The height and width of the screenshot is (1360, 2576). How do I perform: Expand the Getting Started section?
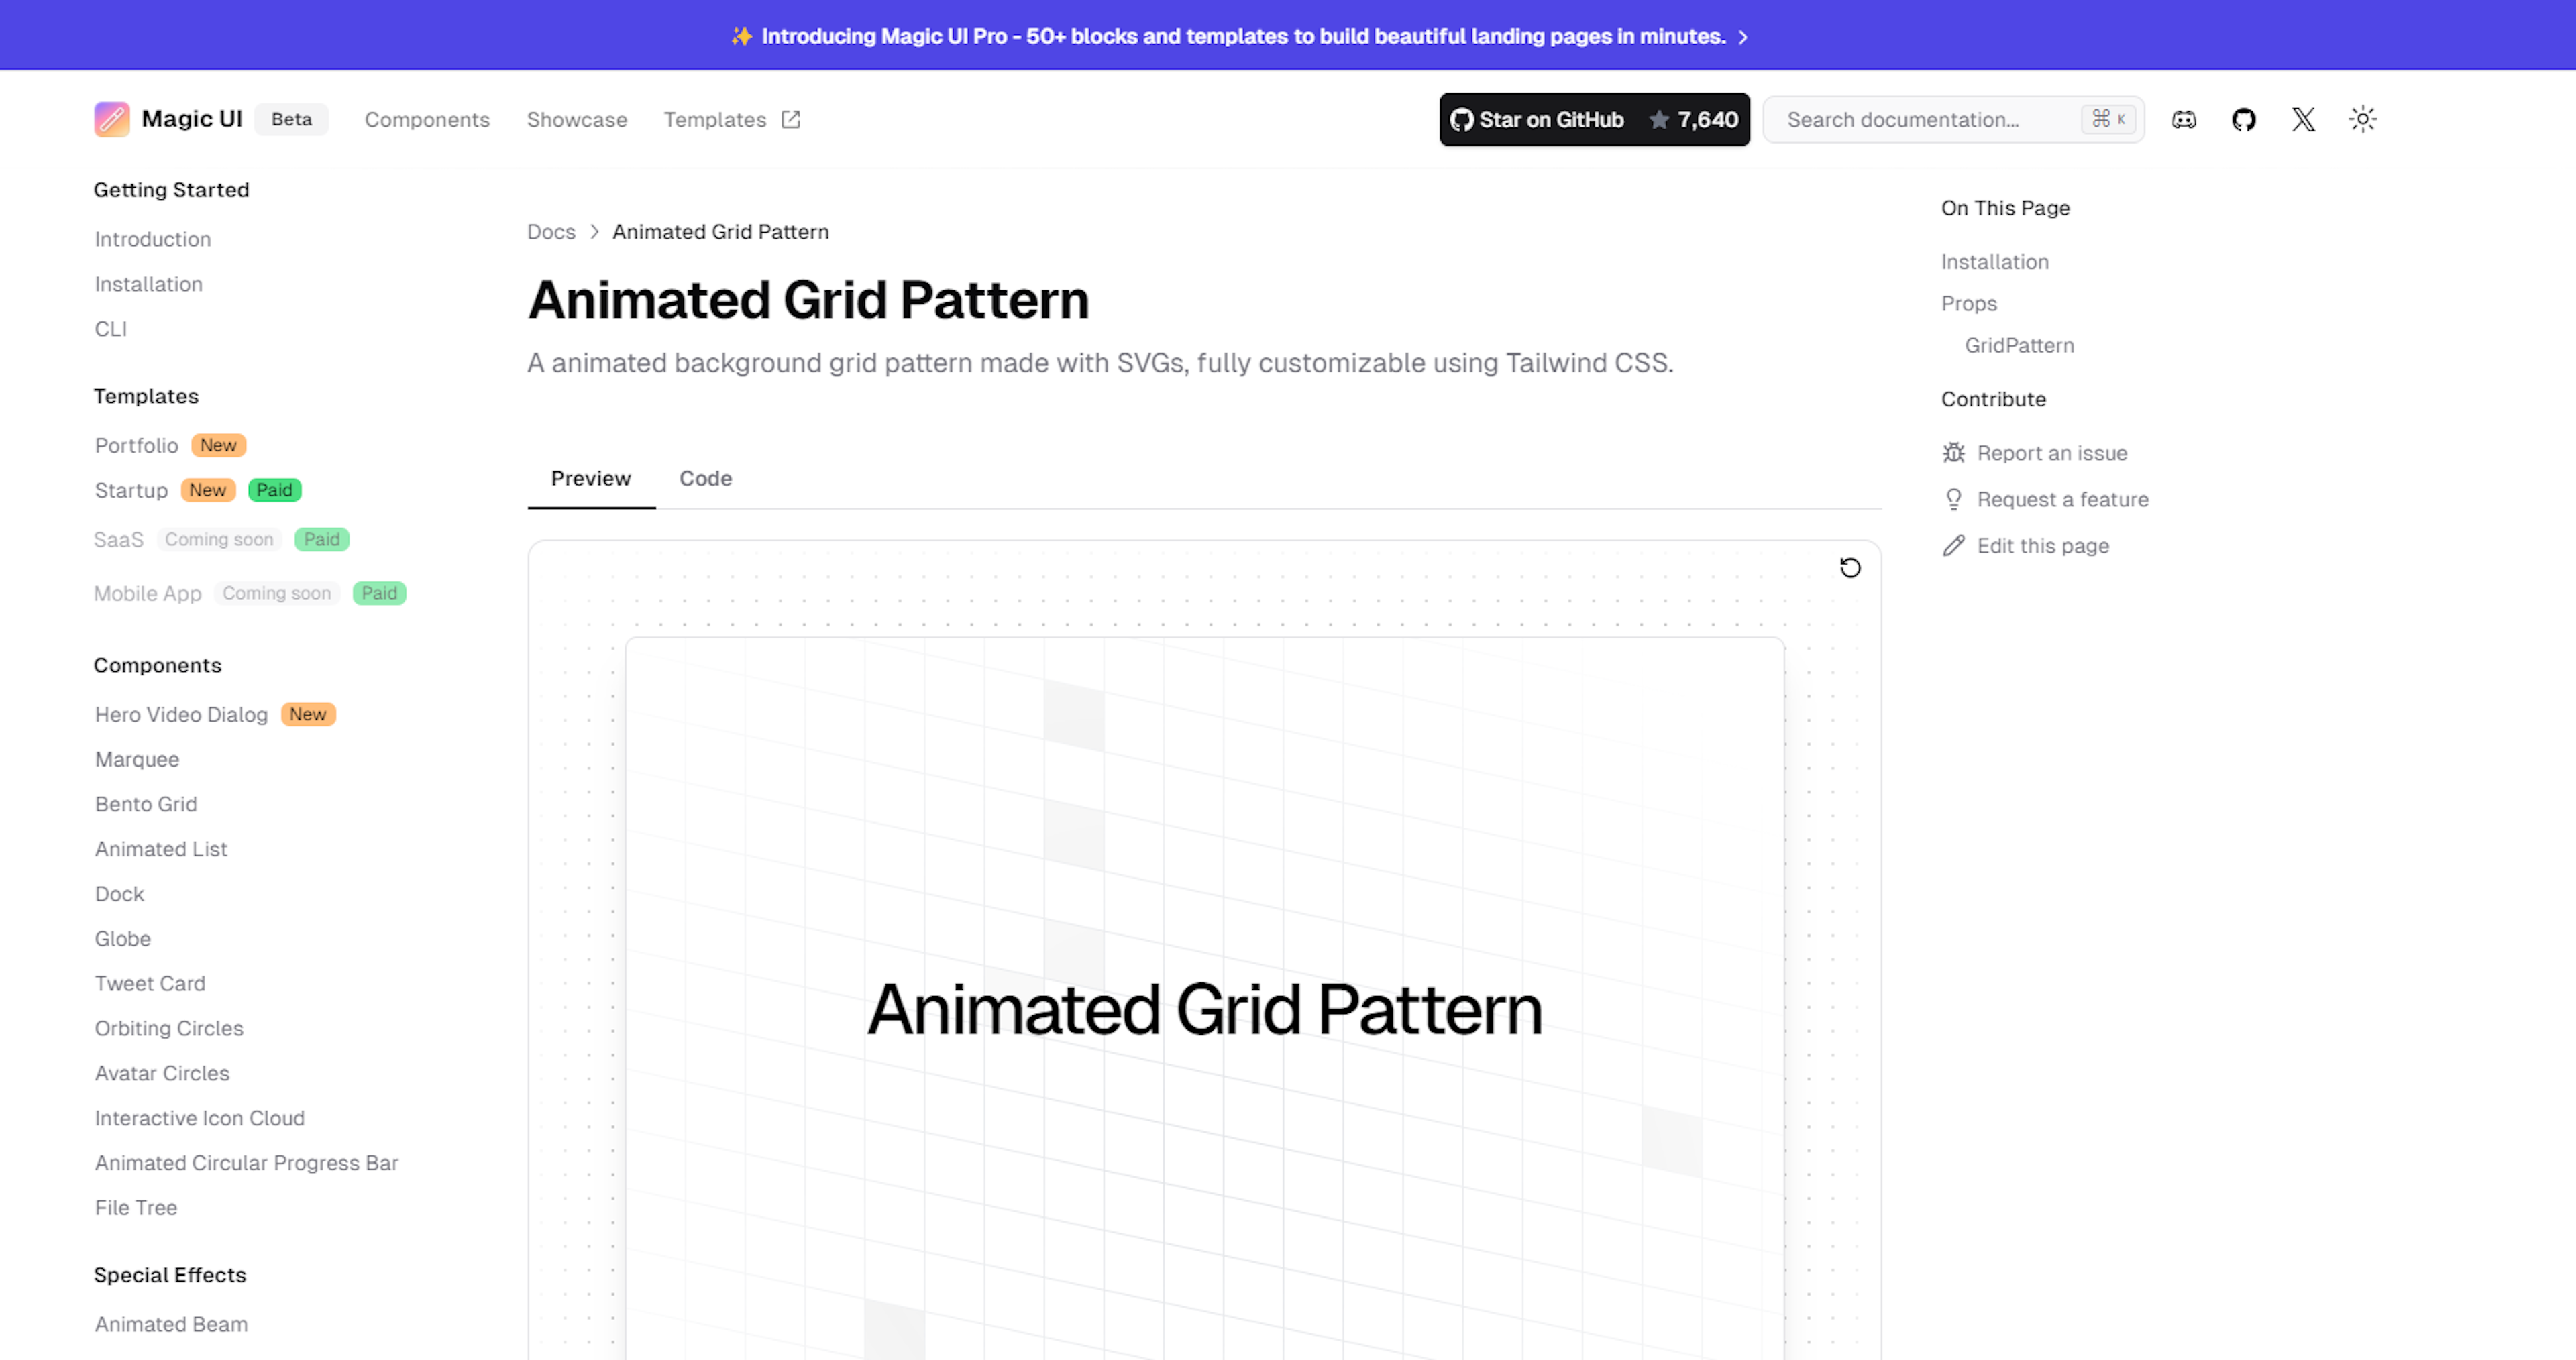172,189
